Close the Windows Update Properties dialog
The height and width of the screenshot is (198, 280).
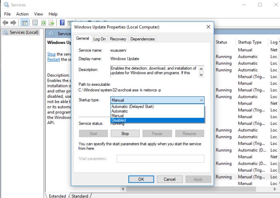tap(208, 27)
